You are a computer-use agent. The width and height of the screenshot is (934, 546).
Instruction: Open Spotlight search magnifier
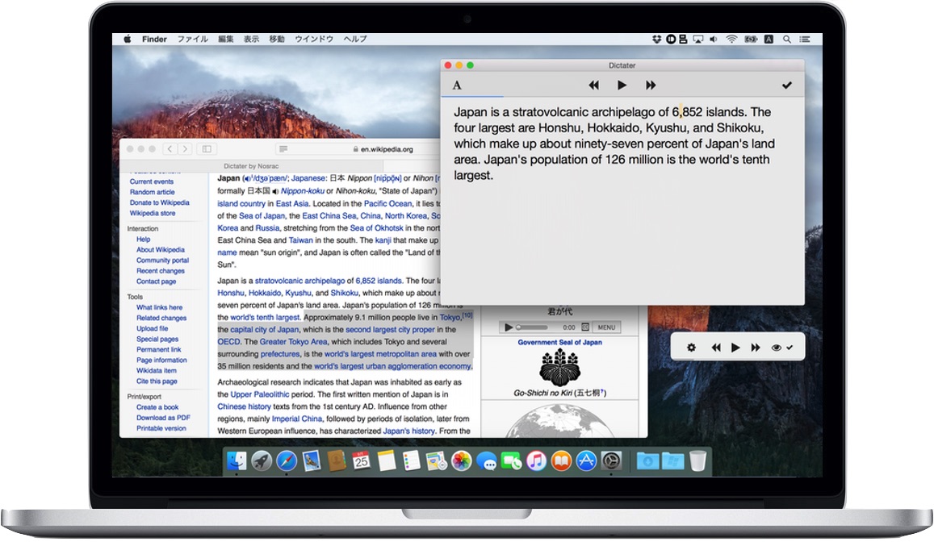click(x=787, y=39)
